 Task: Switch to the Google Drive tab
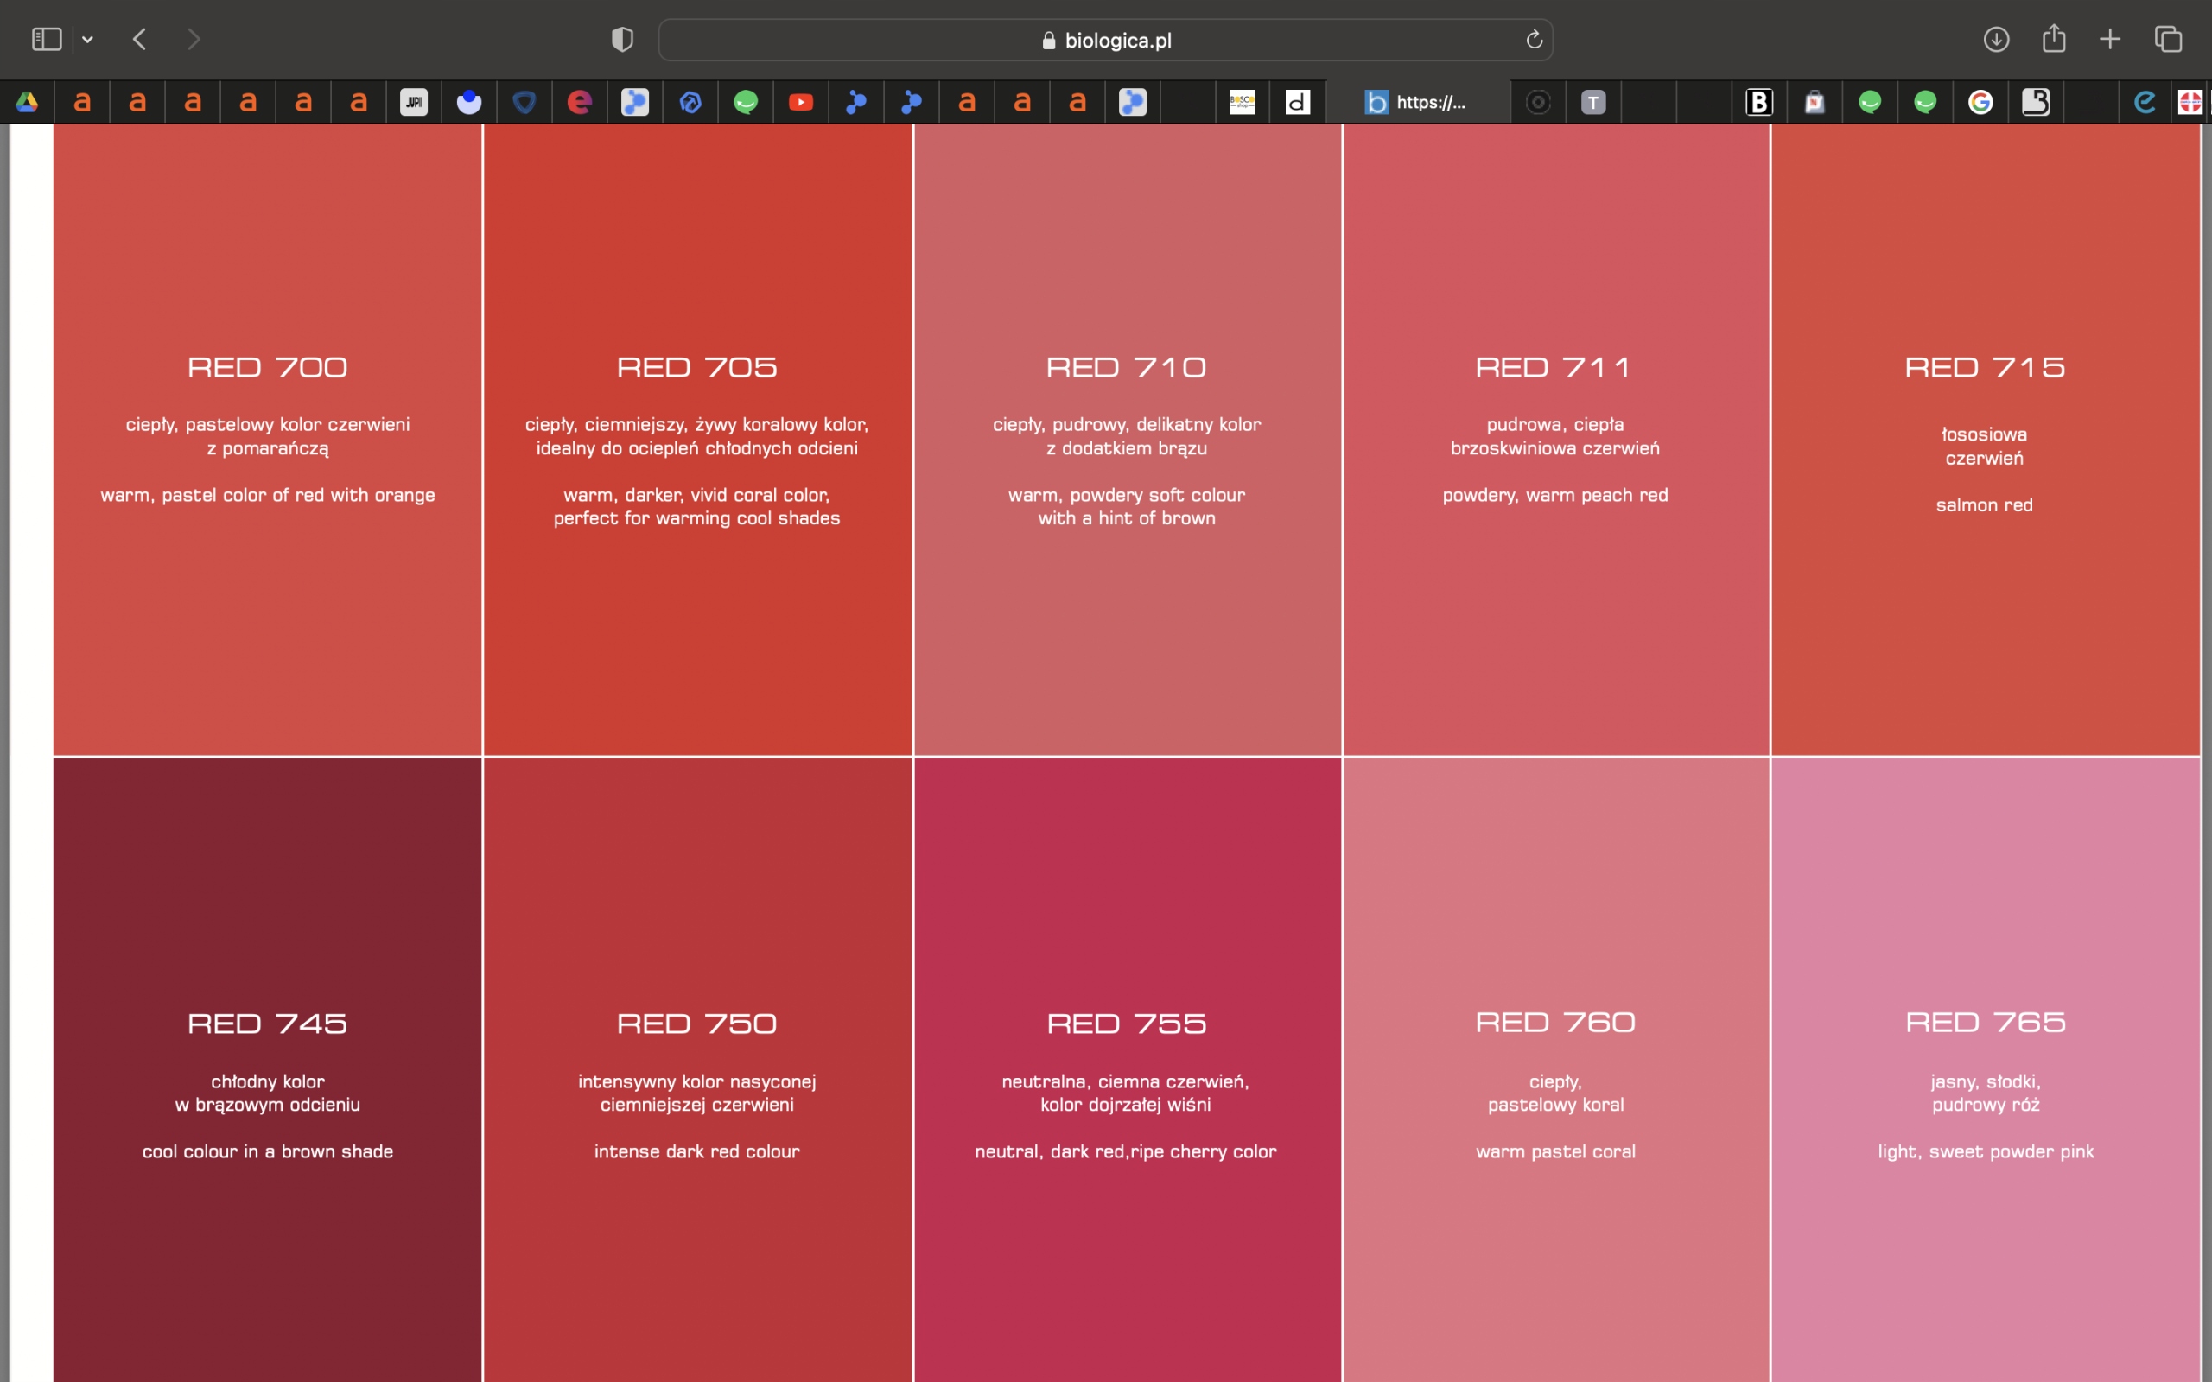coord(27,101)
